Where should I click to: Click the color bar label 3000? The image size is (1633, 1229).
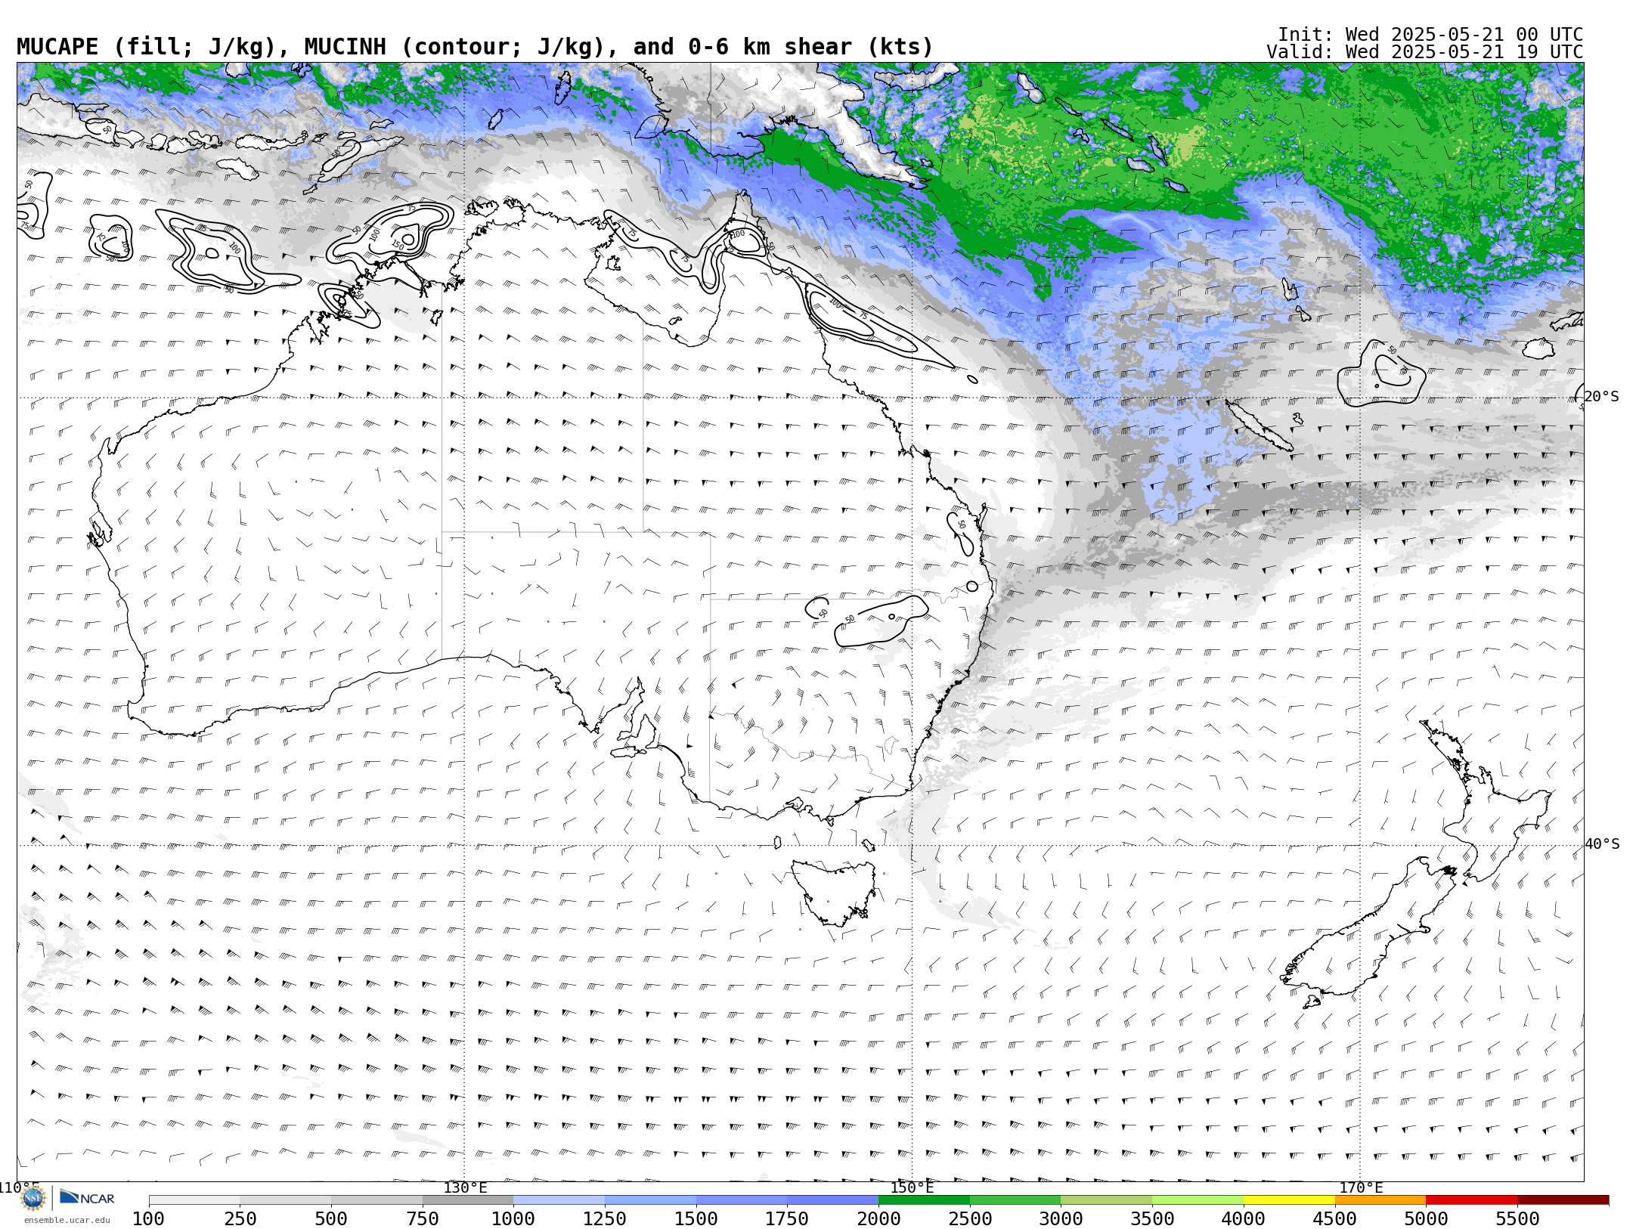click(x=1061, y=1219)
